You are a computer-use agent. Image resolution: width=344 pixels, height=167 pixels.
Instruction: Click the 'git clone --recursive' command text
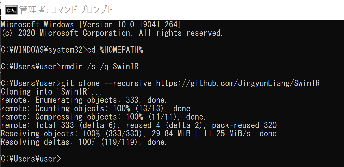(x=106, y=83)
